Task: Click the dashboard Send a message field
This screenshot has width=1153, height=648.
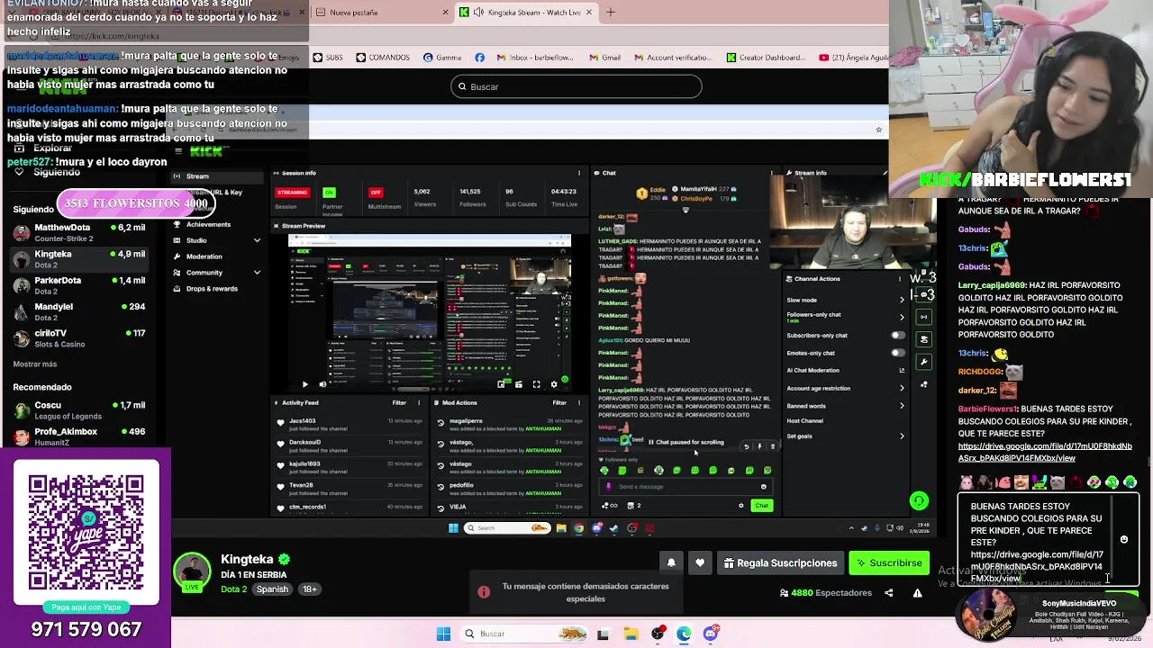Action: pos(685,487)
